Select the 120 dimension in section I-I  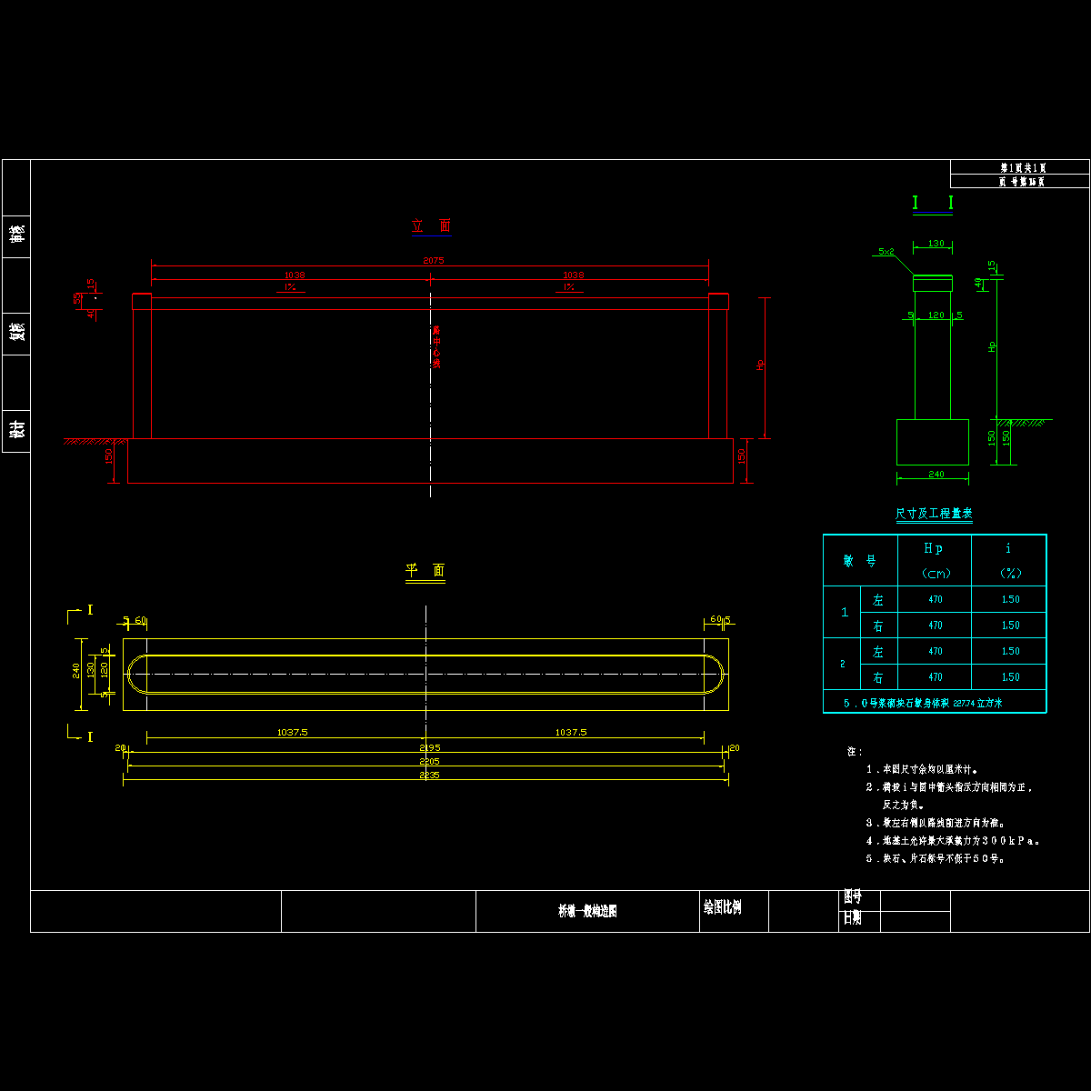pyautogui.click(x=936, y=315)
